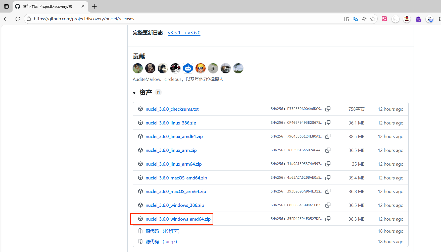Focus the address bar URL
441x252 pixels.
point(84,19)
